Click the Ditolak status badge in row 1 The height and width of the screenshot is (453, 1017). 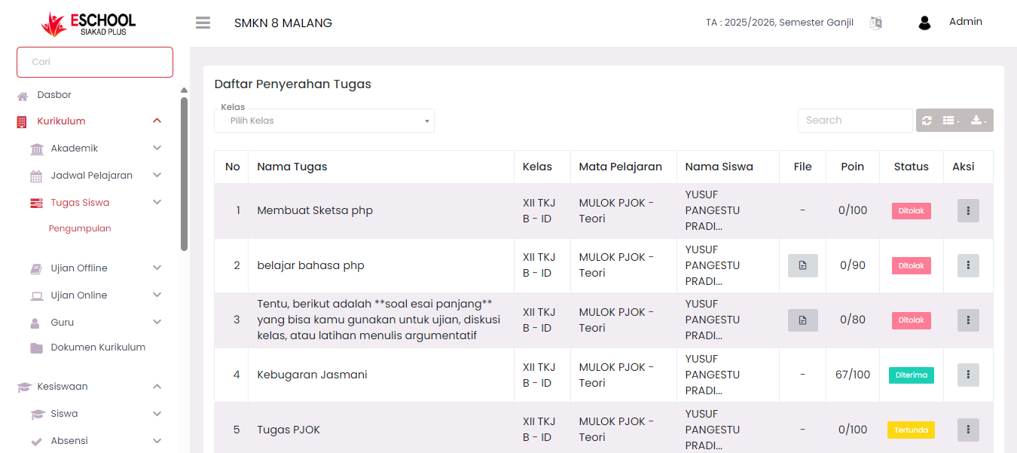(x=911, y=211)
